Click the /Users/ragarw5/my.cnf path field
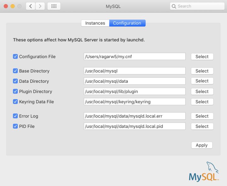The width and height of the screenshot is (227, 186). (135, 57)
